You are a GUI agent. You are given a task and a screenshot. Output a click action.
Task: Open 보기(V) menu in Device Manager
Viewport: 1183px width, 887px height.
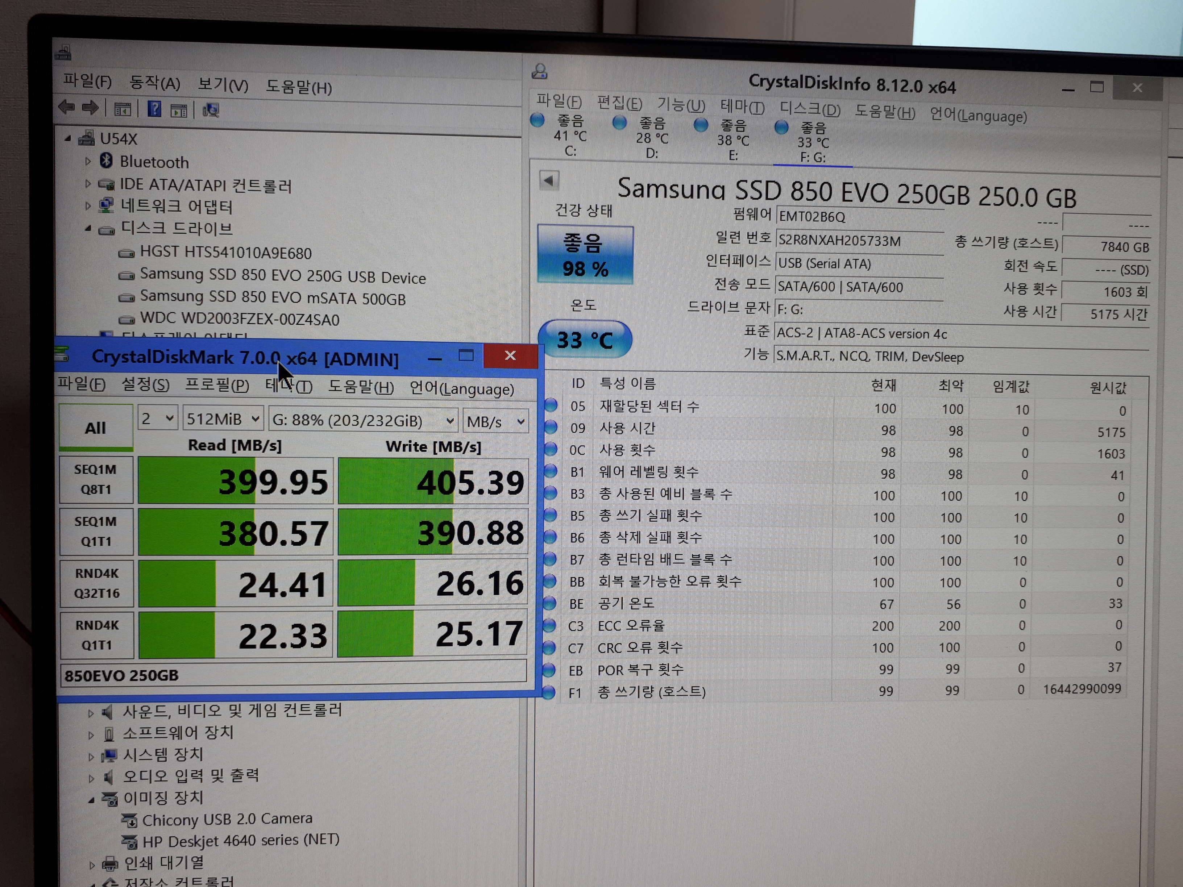223,84
